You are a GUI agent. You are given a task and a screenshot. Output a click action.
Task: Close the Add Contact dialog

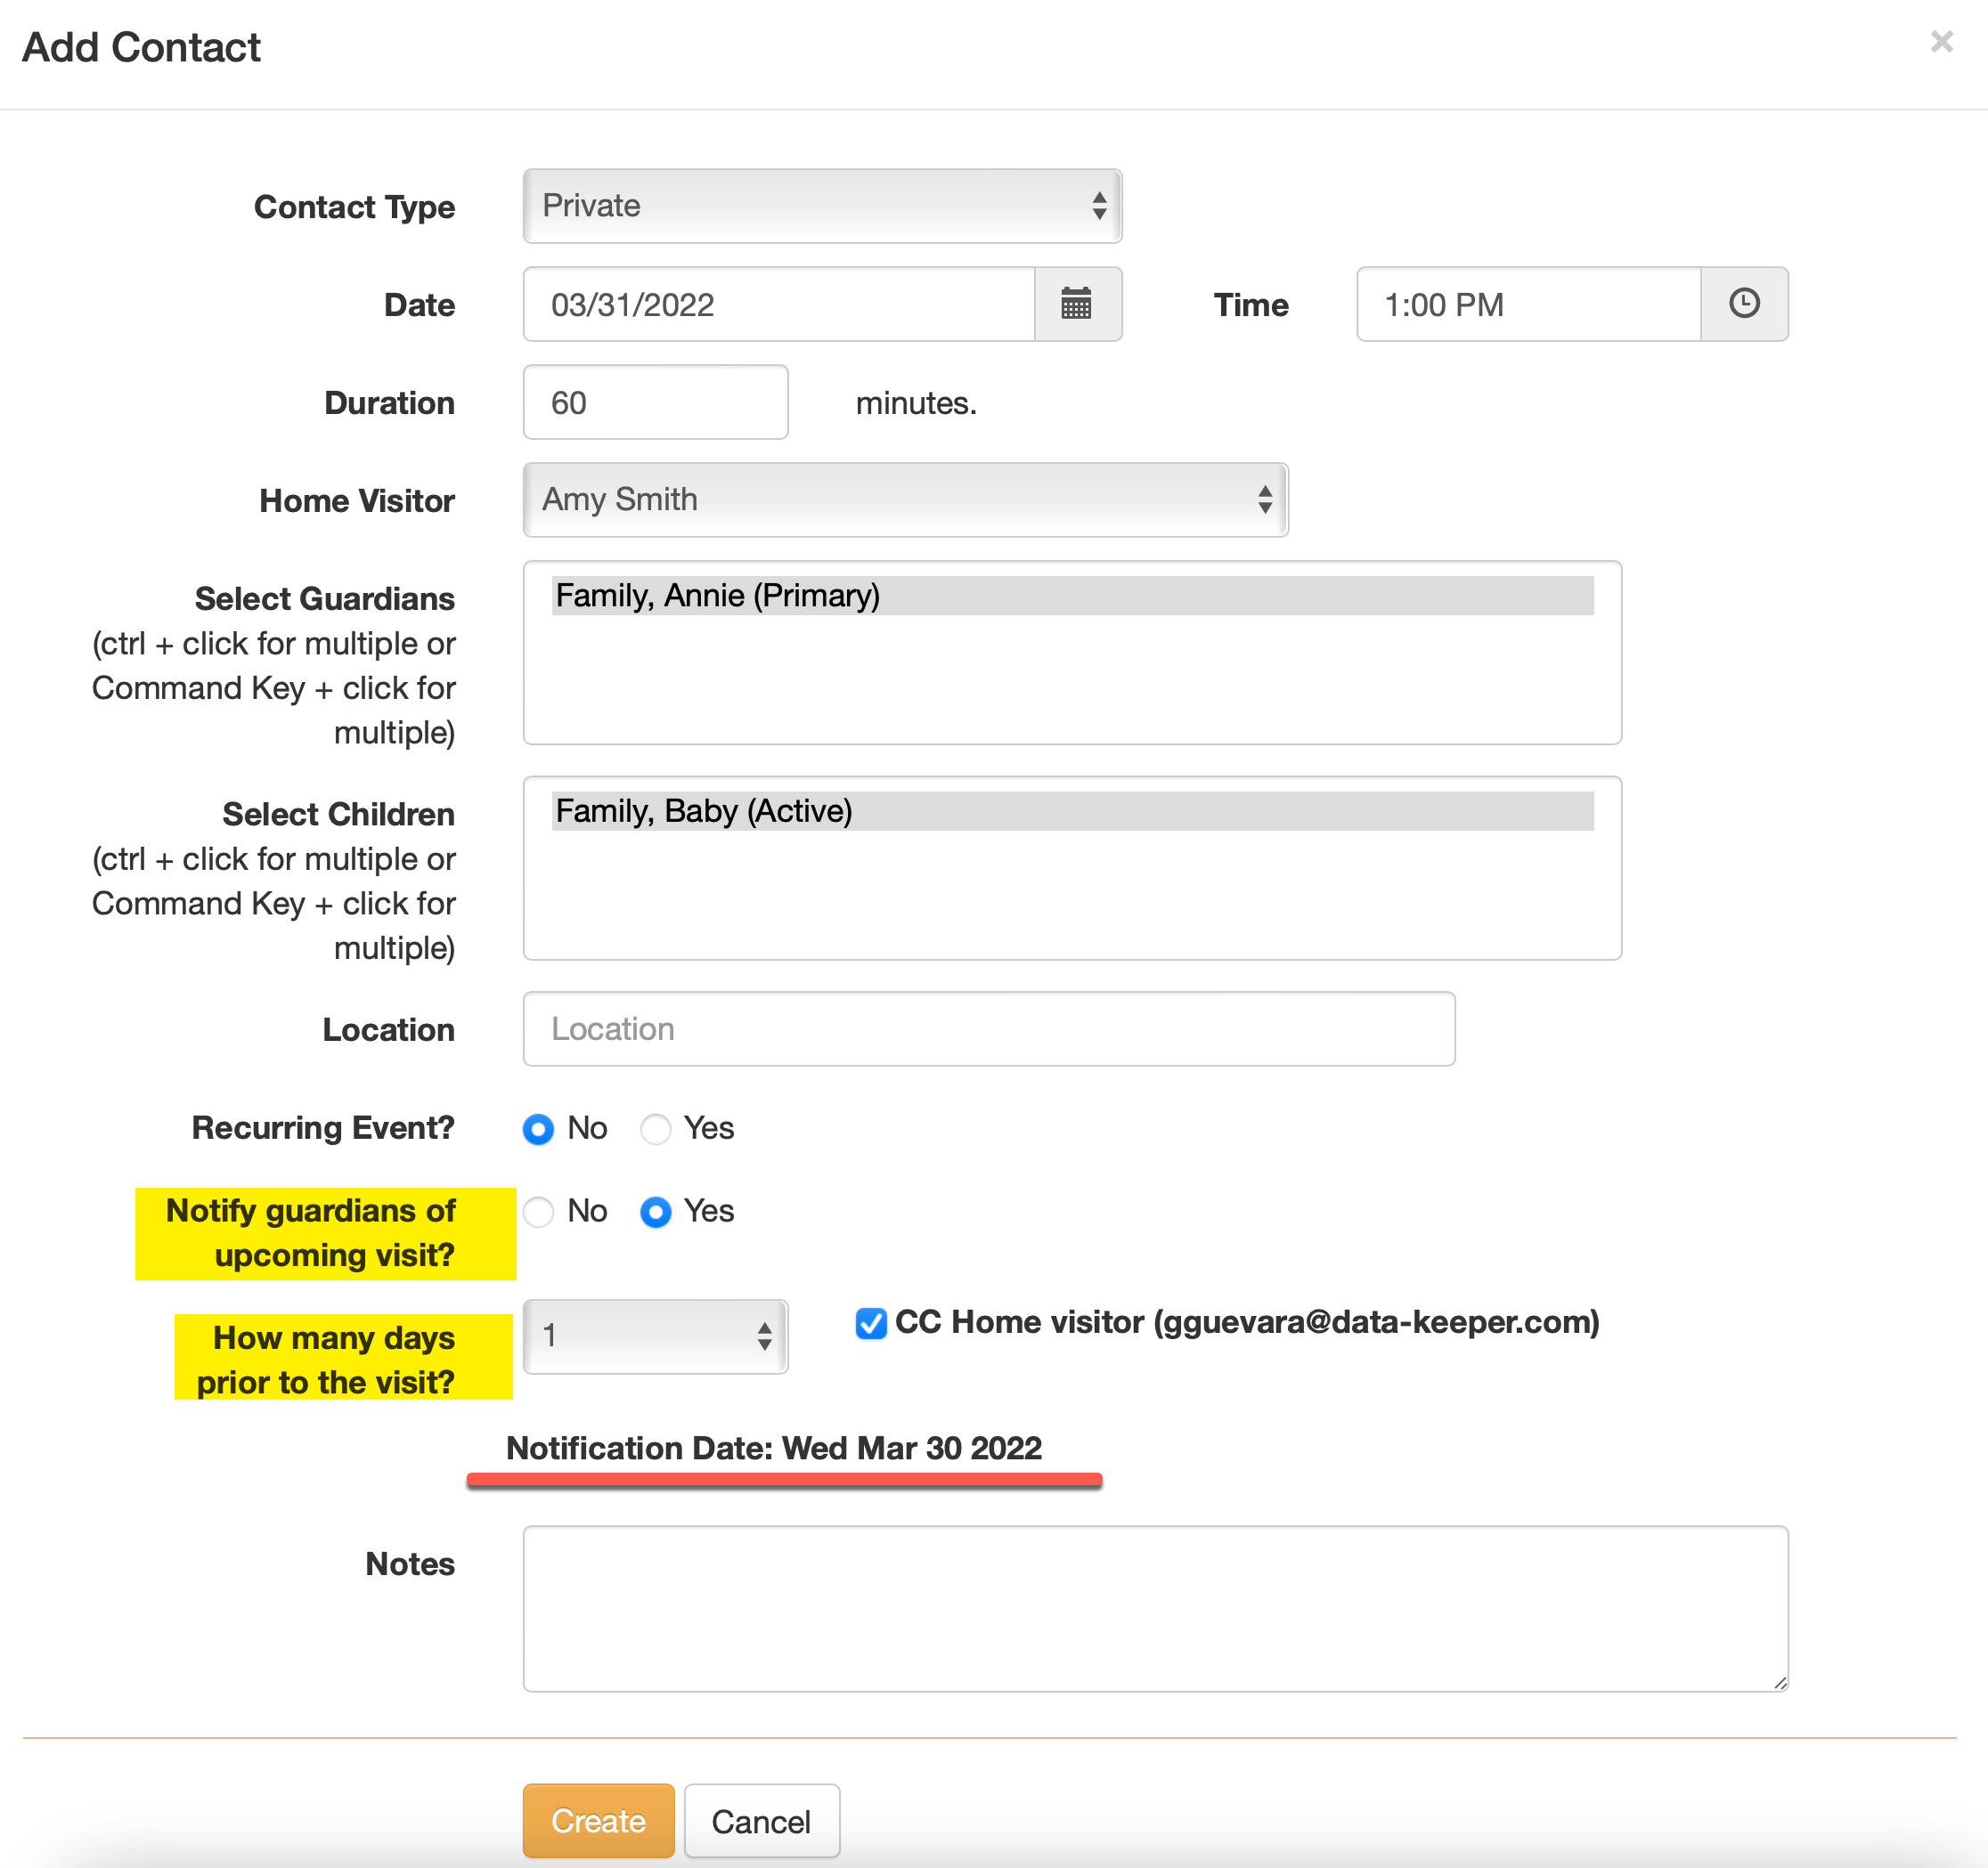point(1941,42)
